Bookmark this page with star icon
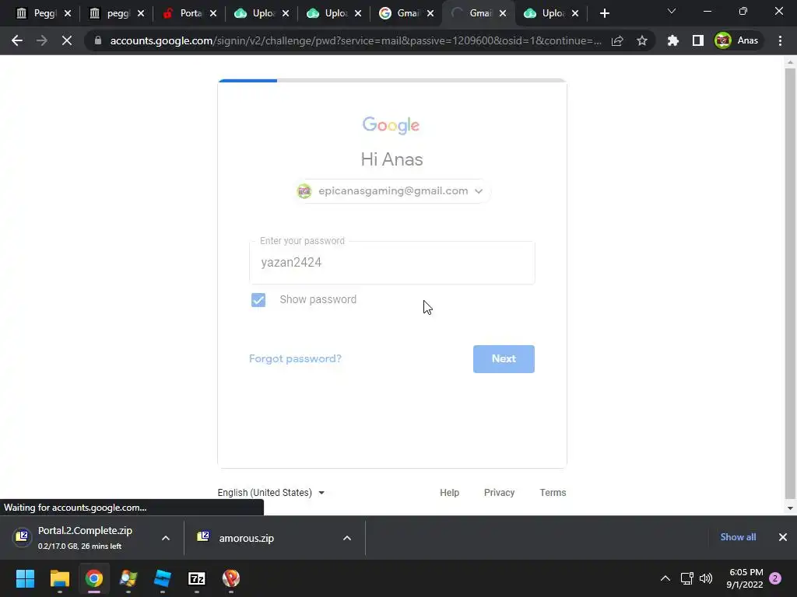Image resolution: width=797 pixels, height=597 pixels. pos(642,40)
